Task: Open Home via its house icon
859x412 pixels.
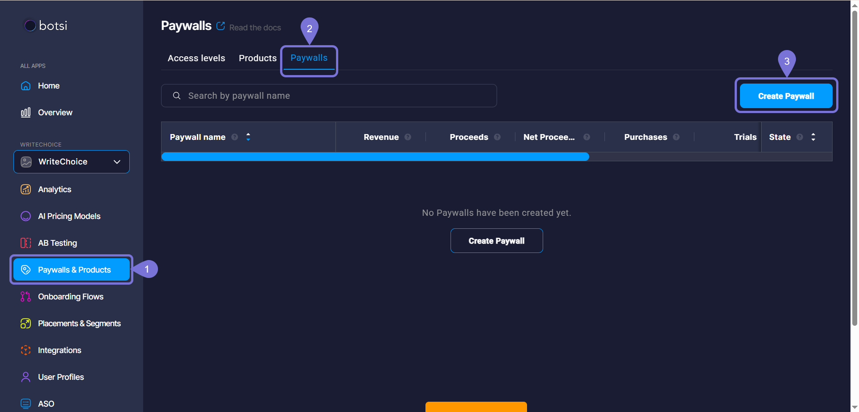Action: click(26, 86)
